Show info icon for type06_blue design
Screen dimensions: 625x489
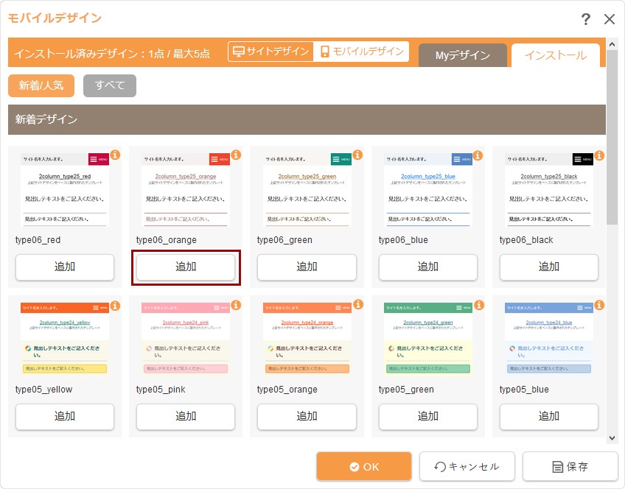click(x=478, y=155)
